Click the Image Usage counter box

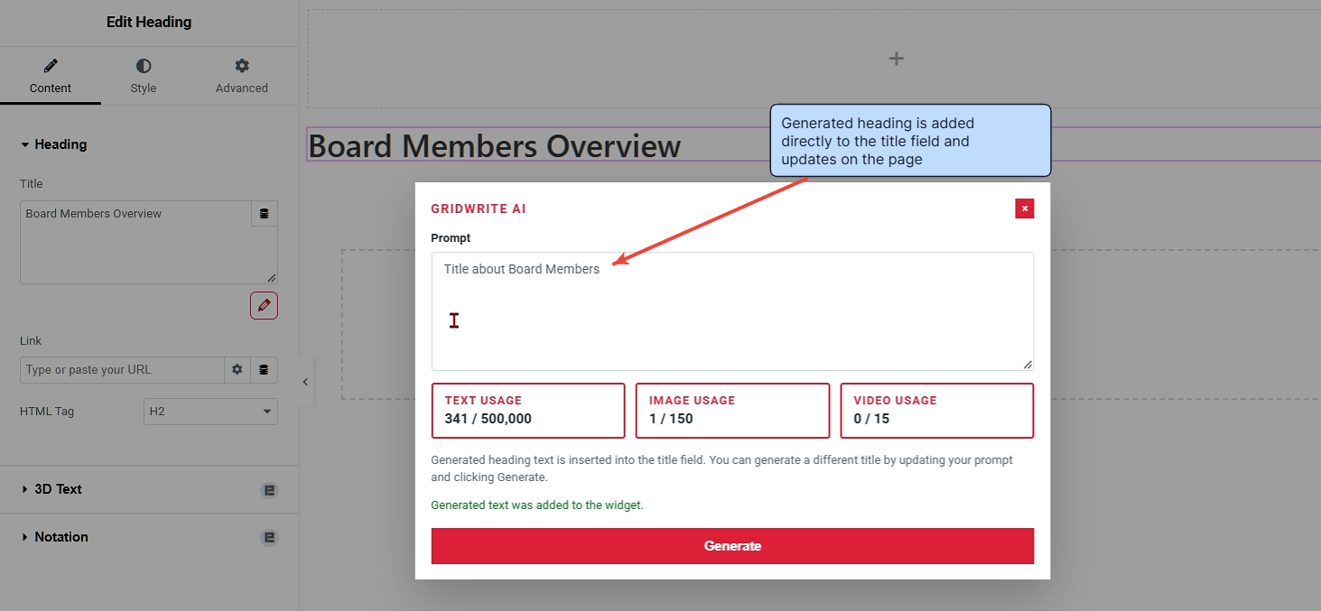pos(732,411)
